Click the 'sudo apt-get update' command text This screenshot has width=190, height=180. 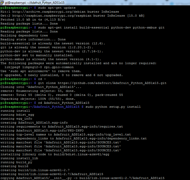(57, 8)
